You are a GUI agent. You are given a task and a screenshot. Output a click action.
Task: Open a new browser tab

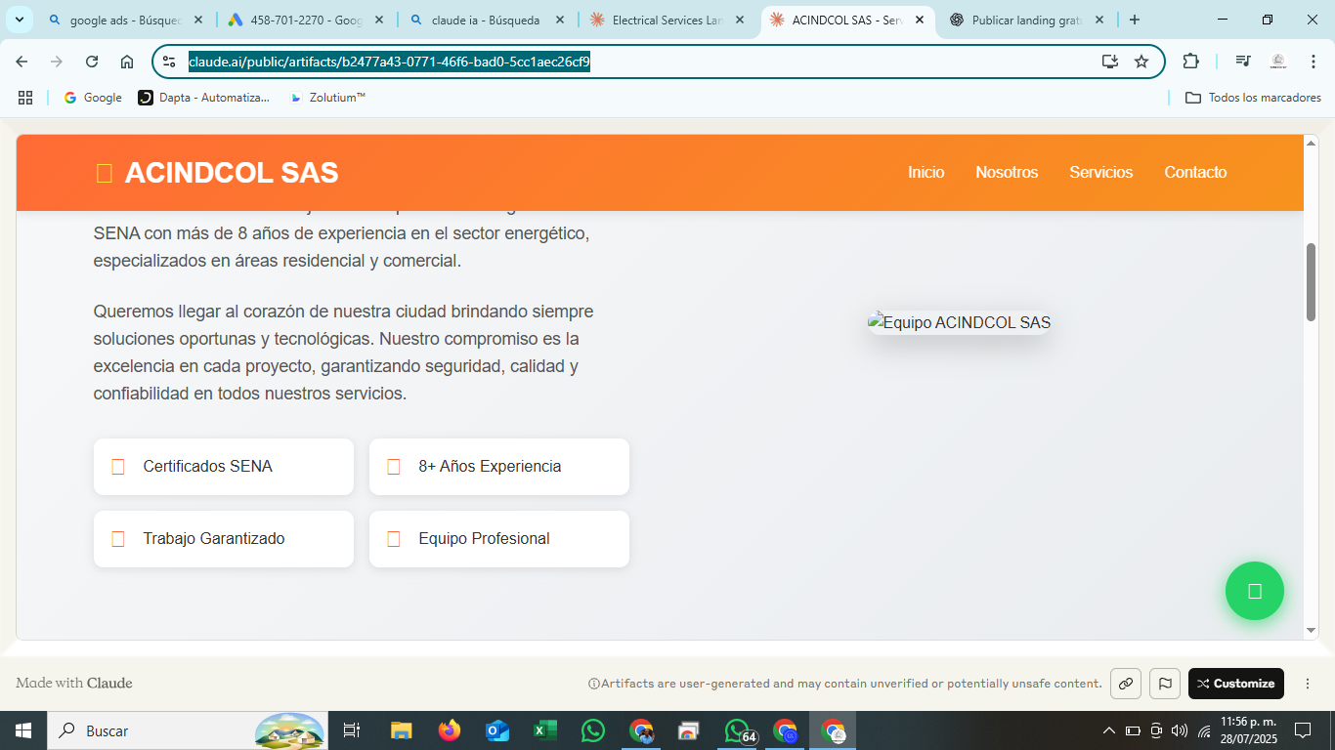tap(1135, 20)
